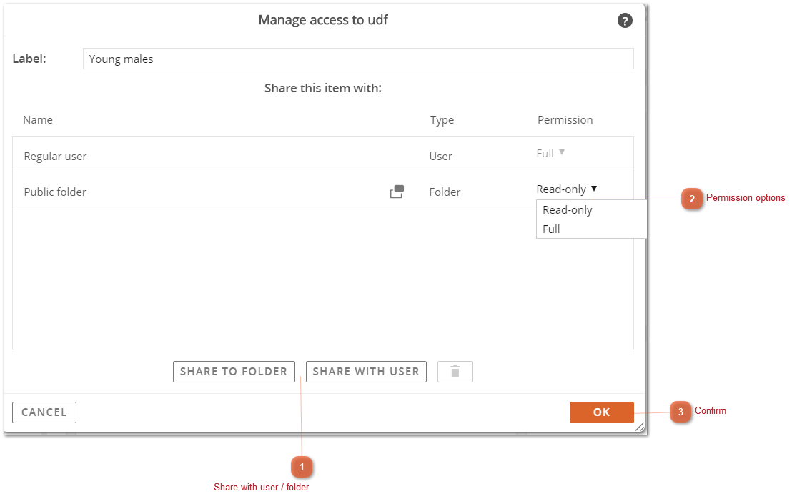This screenshot has width=797, height=504.
Task: Click the Share to Folder button
Action: click(x=234, y=372)
